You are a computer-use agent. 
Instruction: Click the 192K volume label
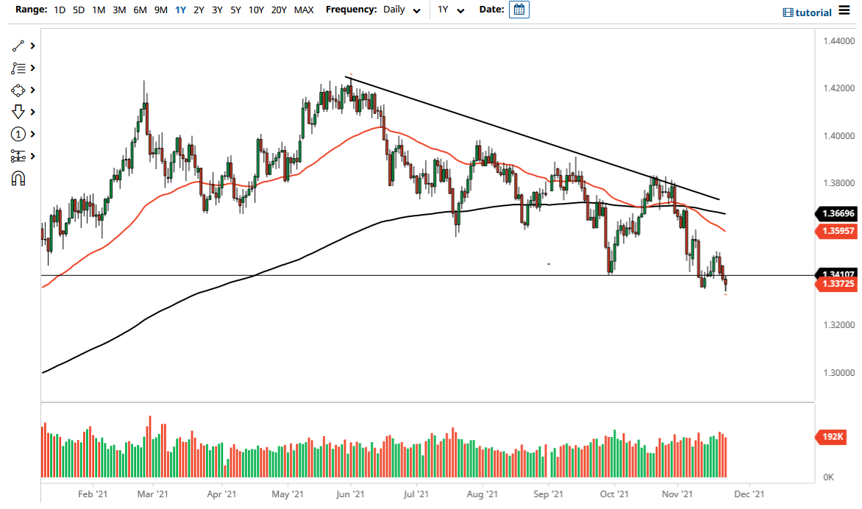click(x=830, y=436)
